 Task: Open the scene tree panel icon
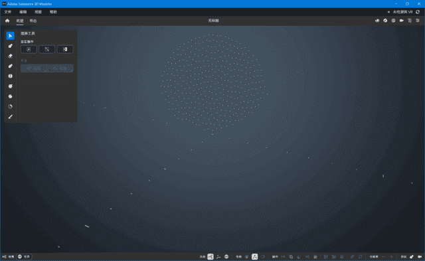(410, 21)
